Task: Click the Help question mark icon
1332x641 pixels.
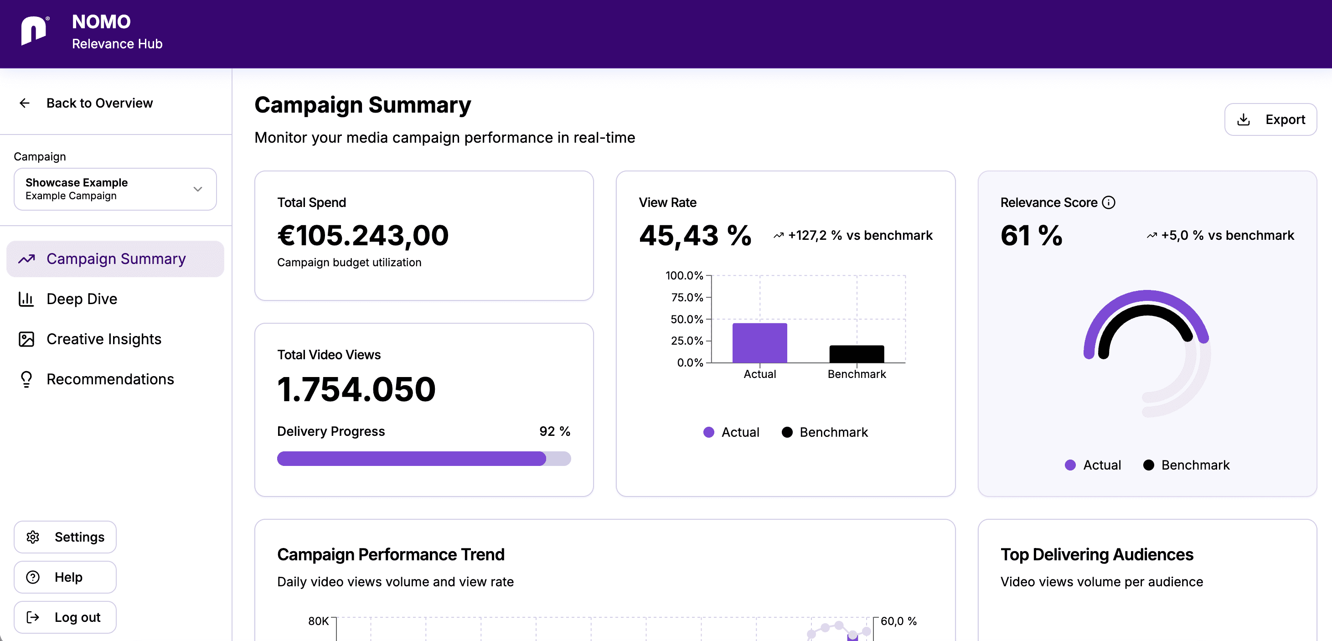Action: pos(32,577)
